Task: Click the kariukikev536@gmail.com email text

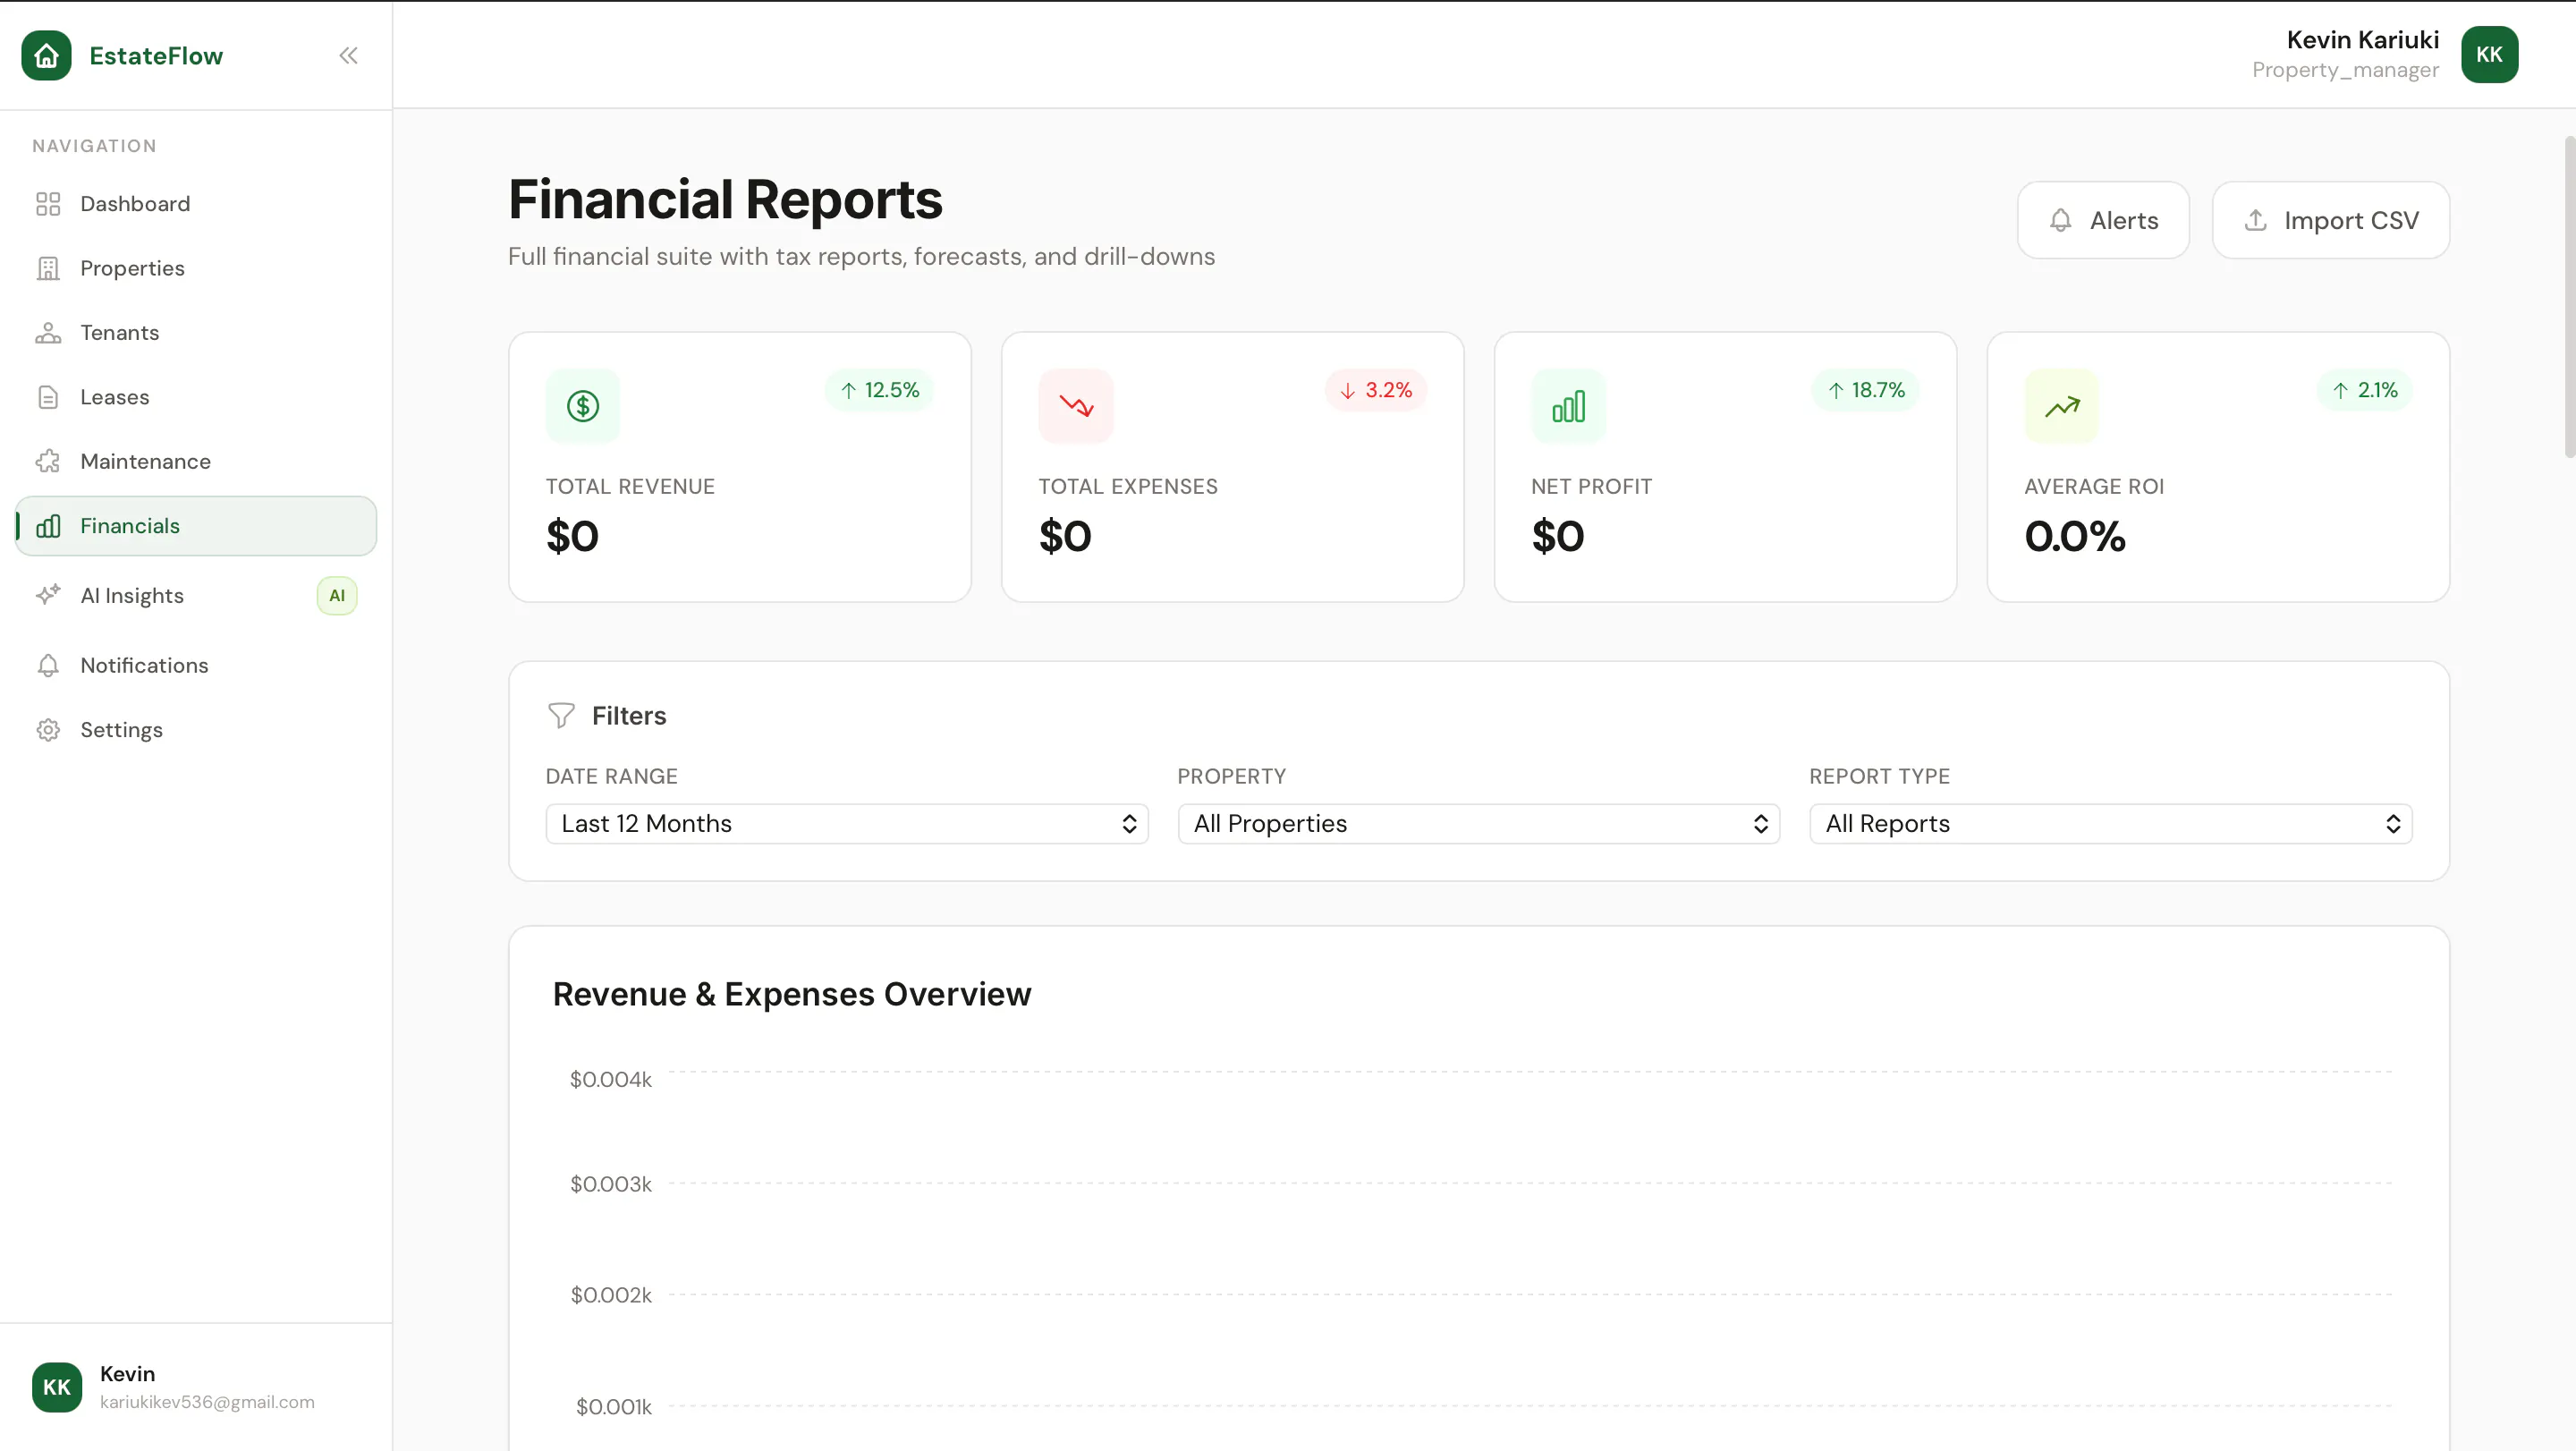Action: (x=207, y=1402)
